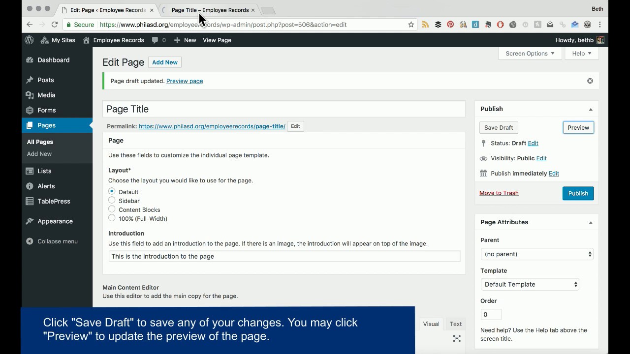Go back with the browser back arrow
630x354 pixels.
coord(30,25)
